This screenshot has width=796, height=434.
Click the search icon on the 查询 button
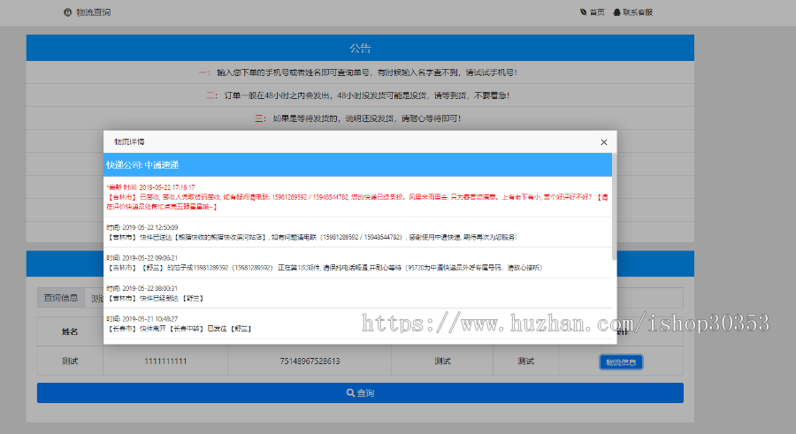350,392
